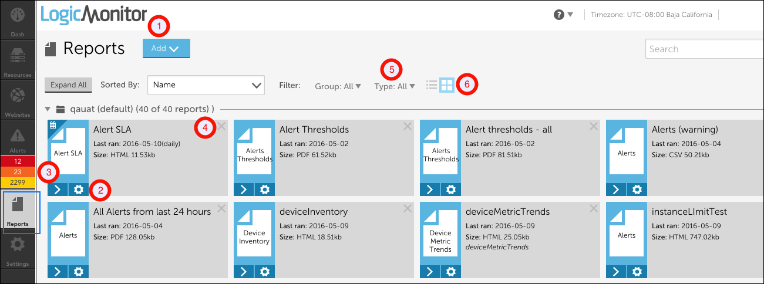Click the Alerts (warning) report title
The height and width of the screenshot is (284, 764).
[685, 130]
